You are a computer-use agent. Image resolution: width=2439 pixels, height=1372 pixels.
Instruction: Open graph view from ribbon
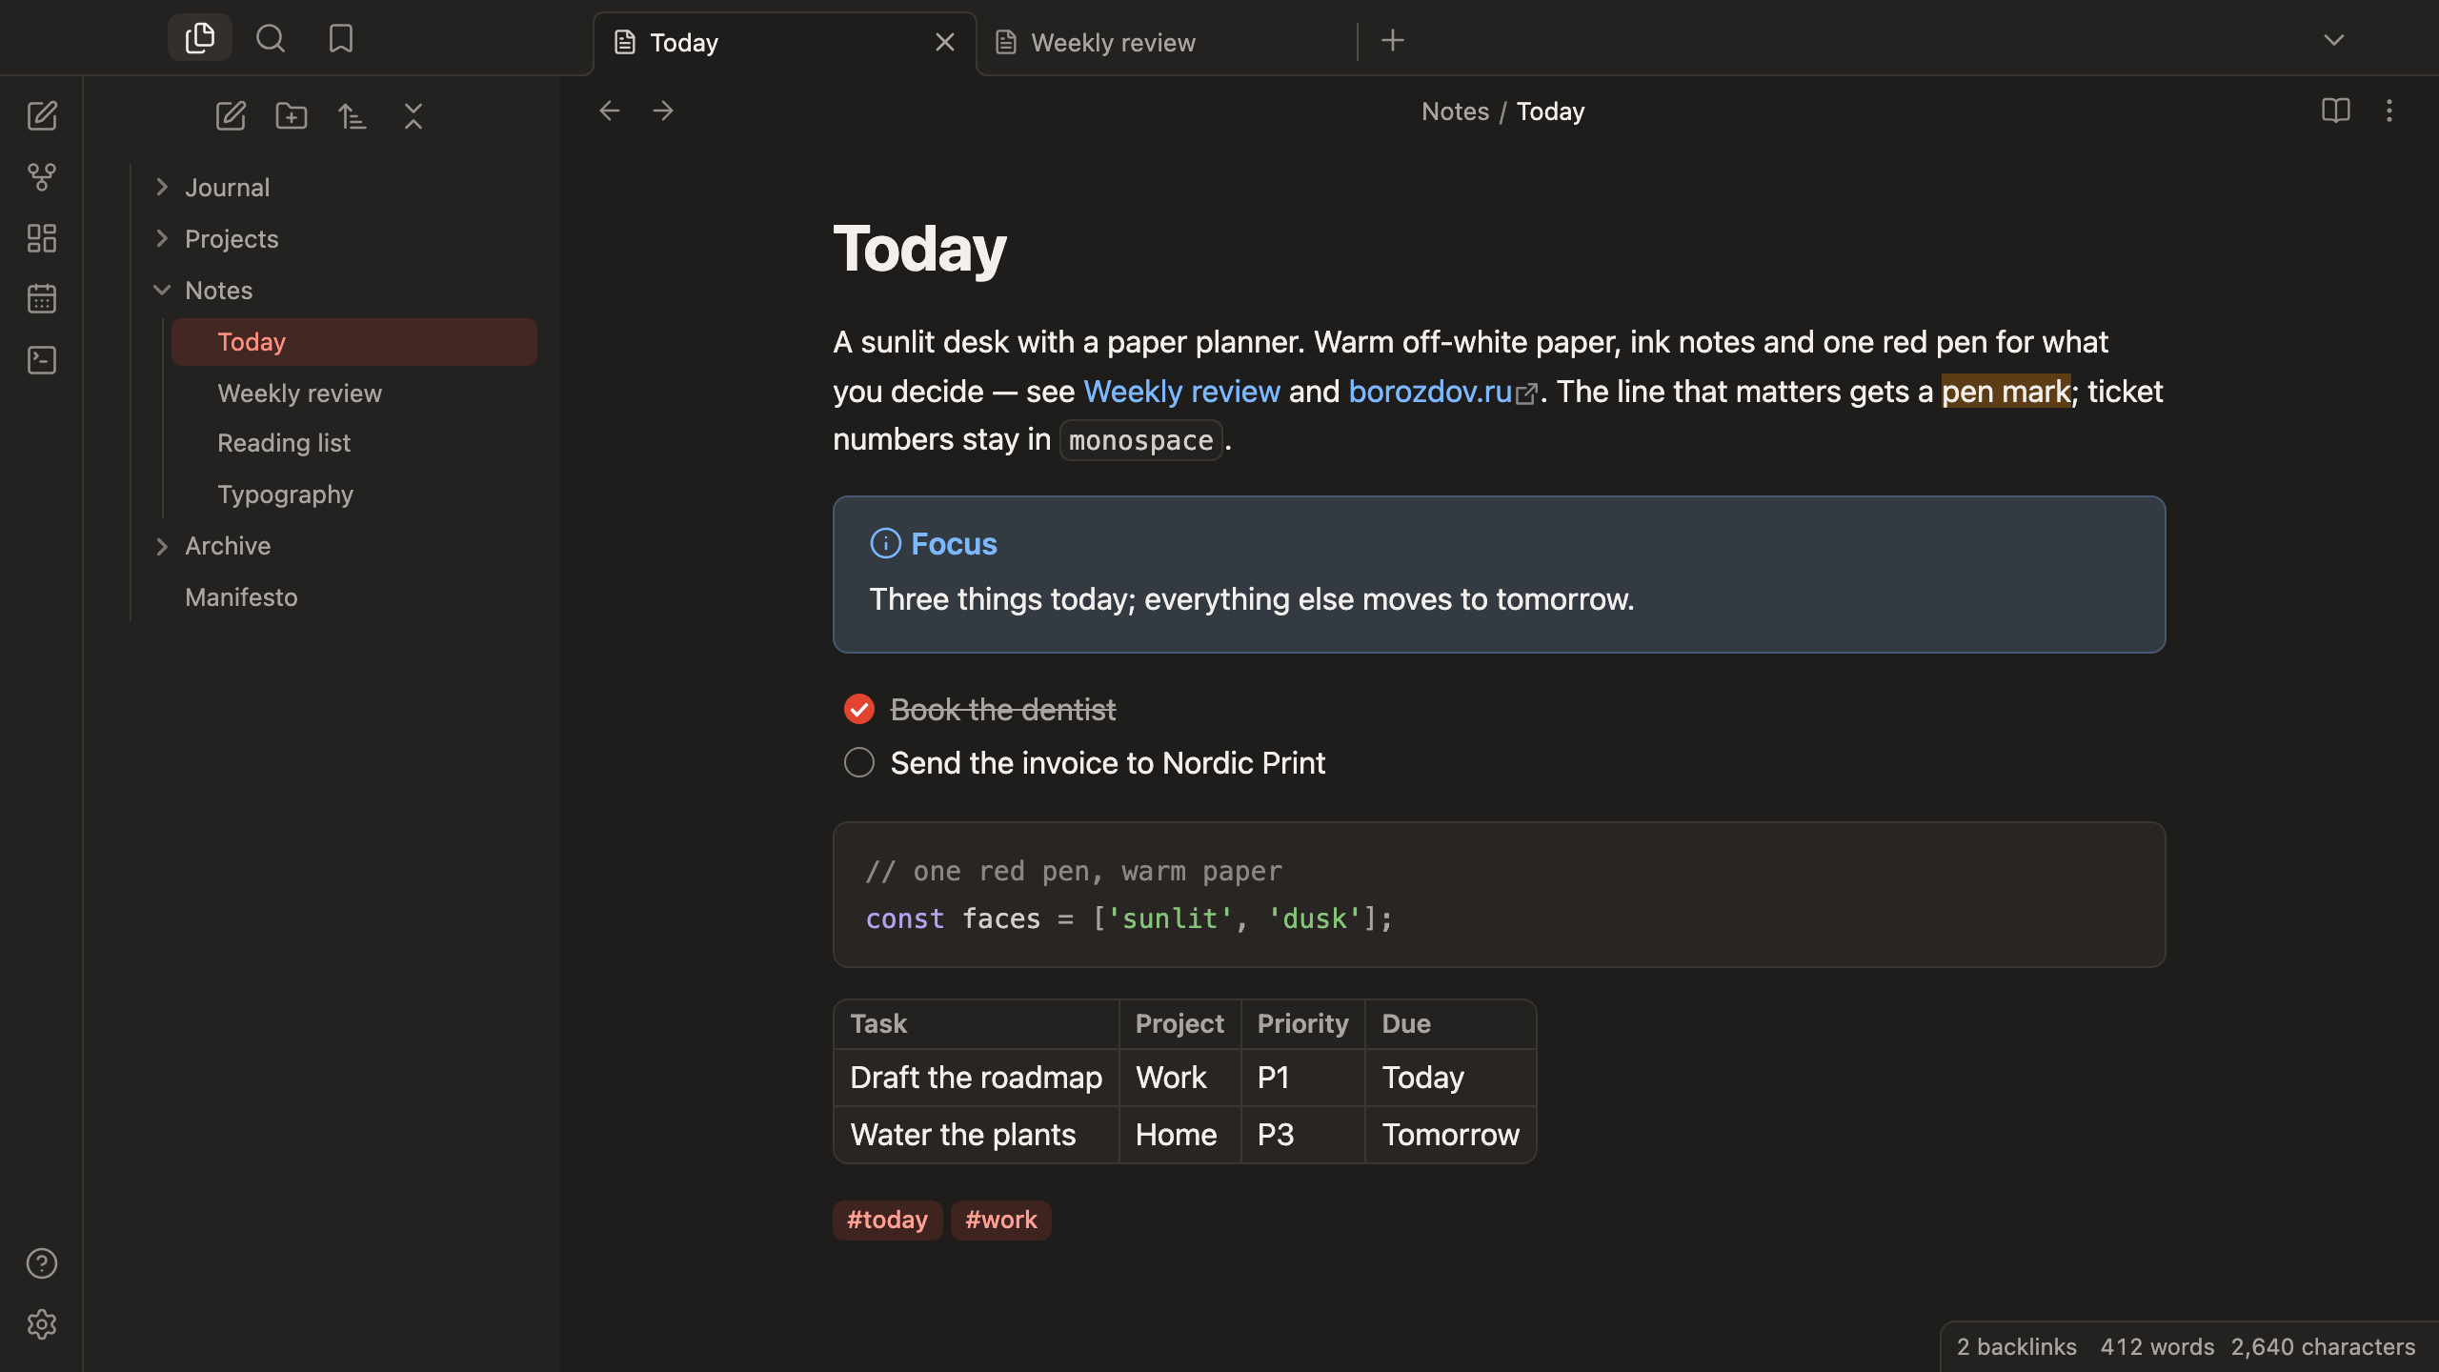[x=42, y=177]
